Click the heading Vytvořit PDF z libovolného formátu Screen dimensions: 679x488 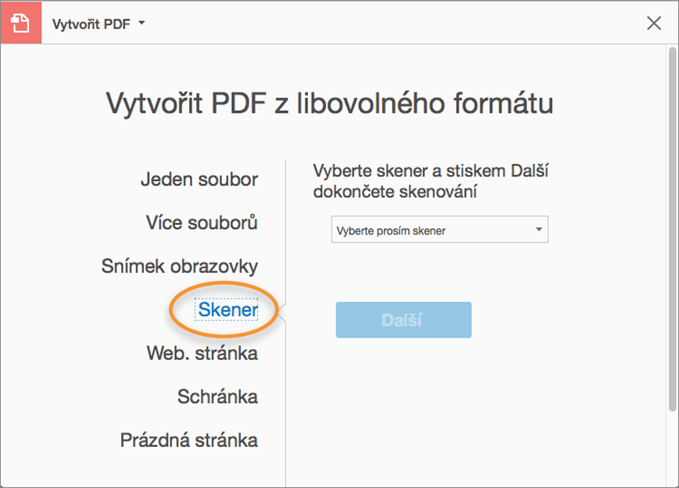(330, 104)
